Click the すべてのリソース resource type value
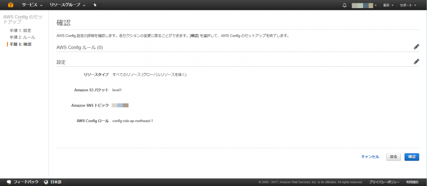 click(149, 74)
